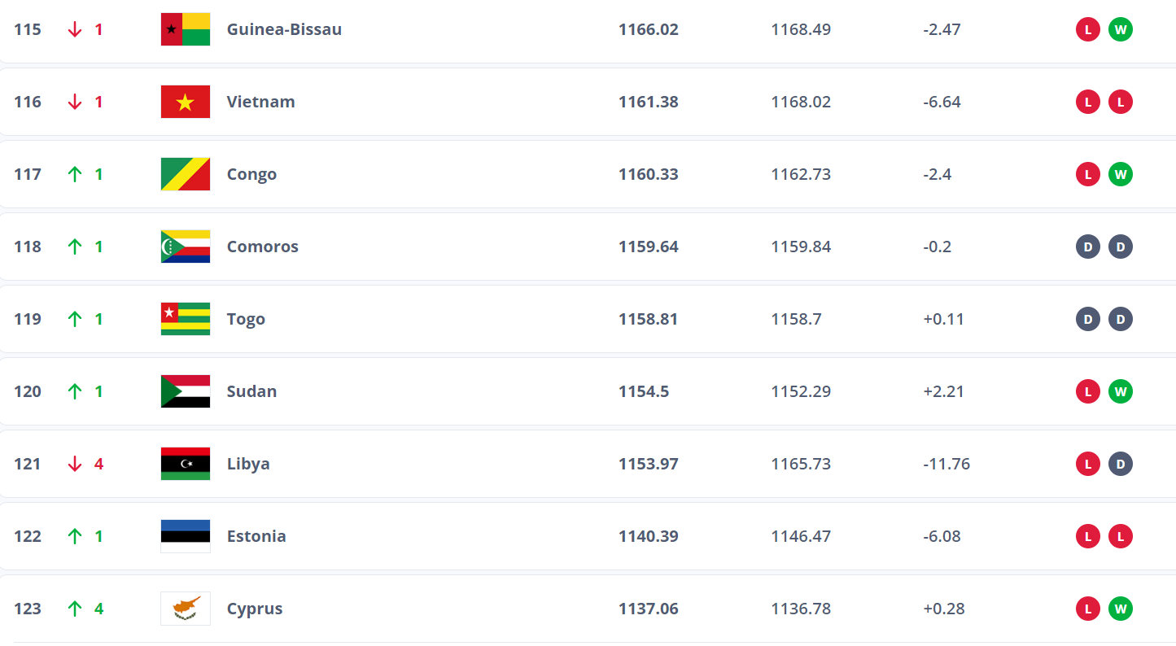This screenshot has width=1176, height=646.
Task: Click Cyprus's green up arrow indicator
Action: pyautogui.click(x=75, y=609)
